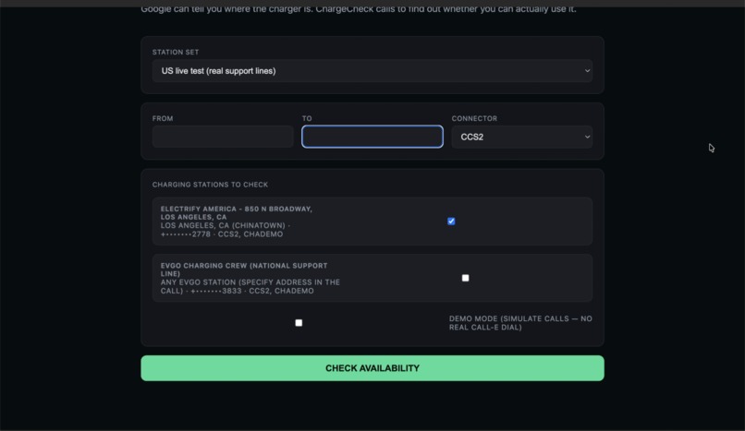Enable the Demo Mode checkbox

pyautogui.click(x=299, y=323)
